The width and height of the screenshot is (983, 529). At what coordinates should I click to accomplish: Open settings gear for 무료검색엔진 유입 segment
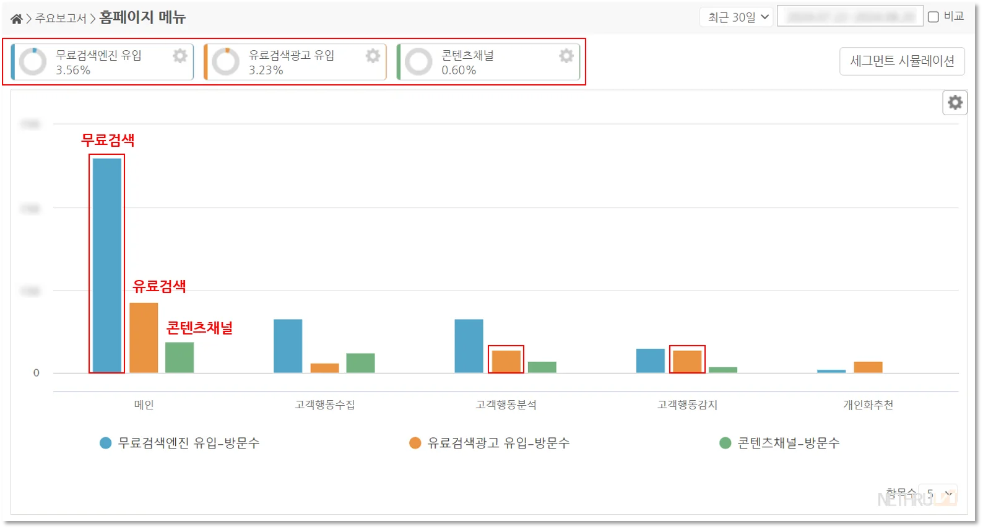coord(180,56)
